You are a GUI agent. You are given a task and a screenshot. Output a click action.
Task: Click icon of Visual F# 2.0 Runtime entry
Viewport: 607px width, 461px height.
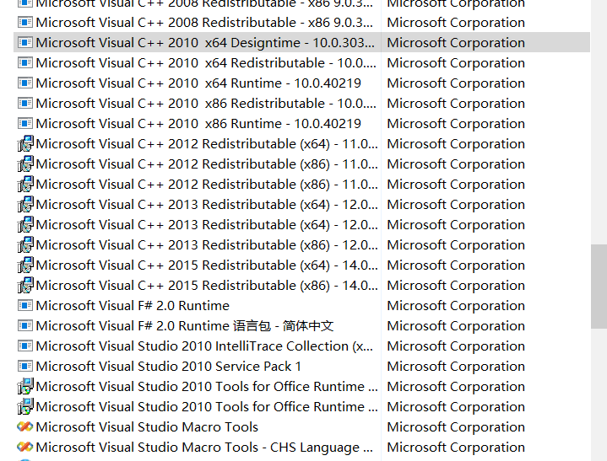pyautogui.click(x=25, y=305)
